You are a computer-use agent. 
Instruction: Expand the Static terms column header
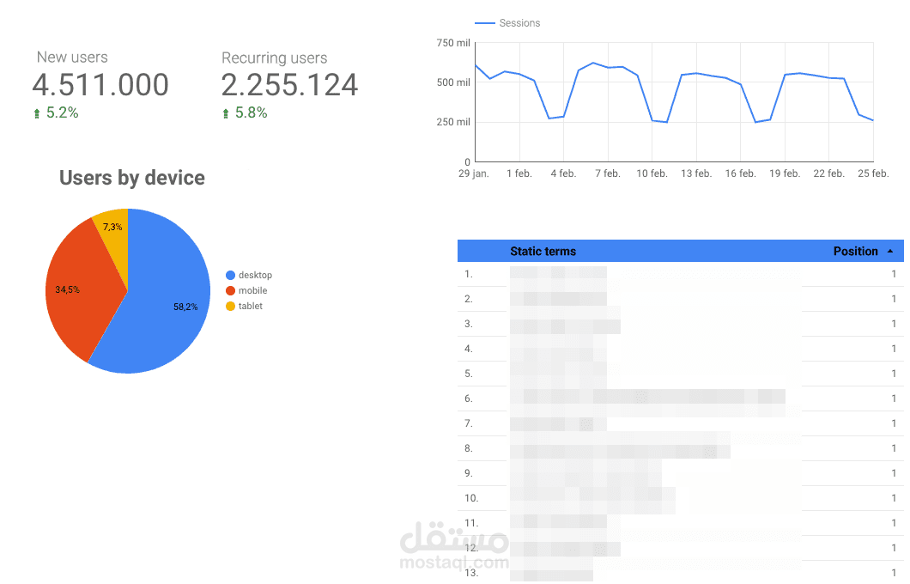(x=544, y=251)
